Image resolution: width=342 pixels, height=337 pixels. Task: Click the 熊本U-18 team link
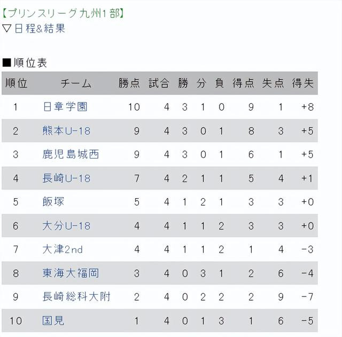coord(66,131)
